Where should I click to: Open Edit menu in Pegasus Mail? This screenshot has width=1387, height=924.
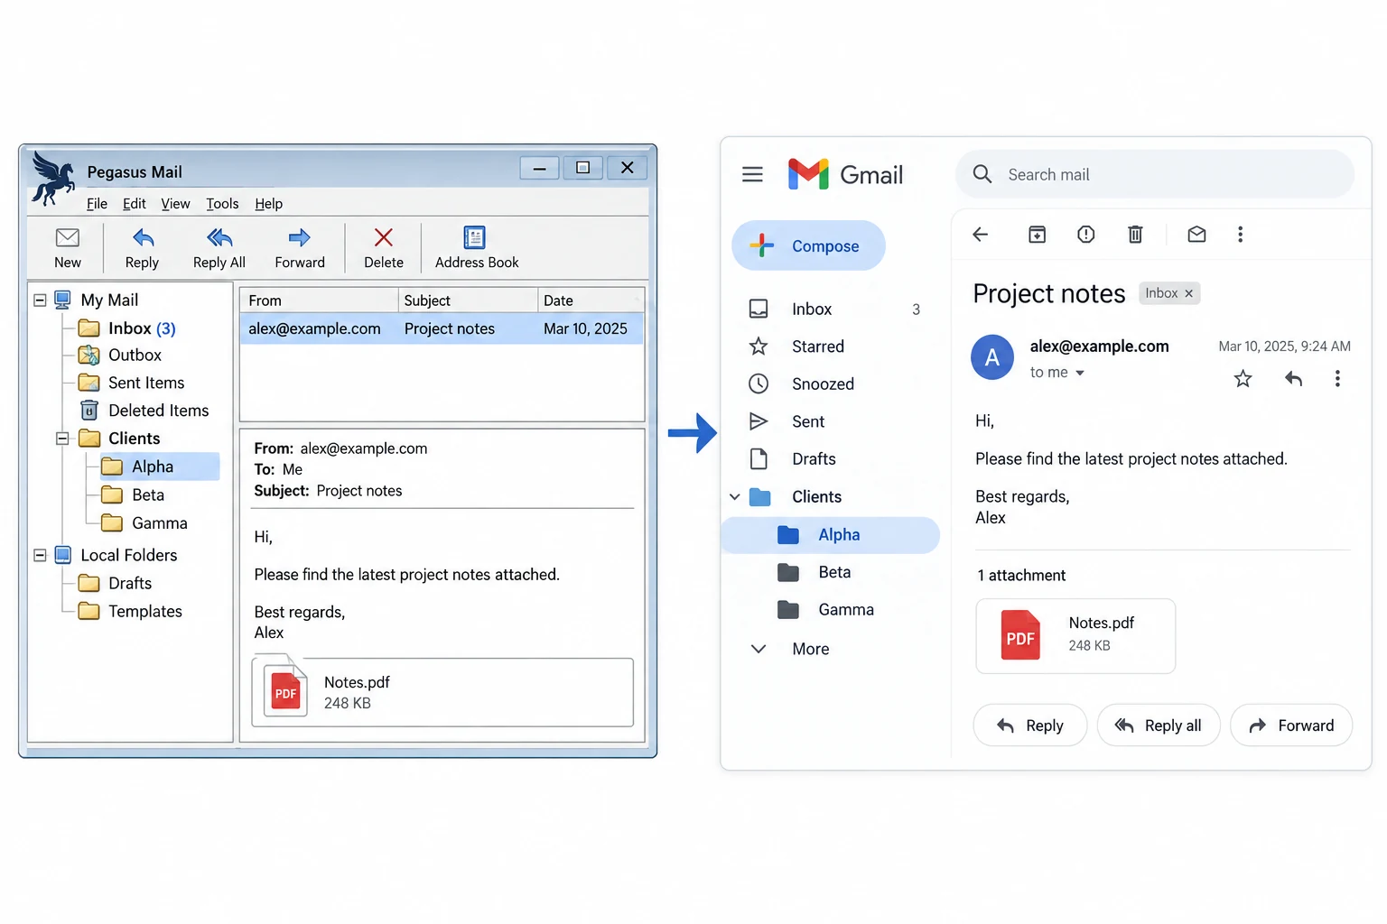pyautogui.click(x=135, y=204)
